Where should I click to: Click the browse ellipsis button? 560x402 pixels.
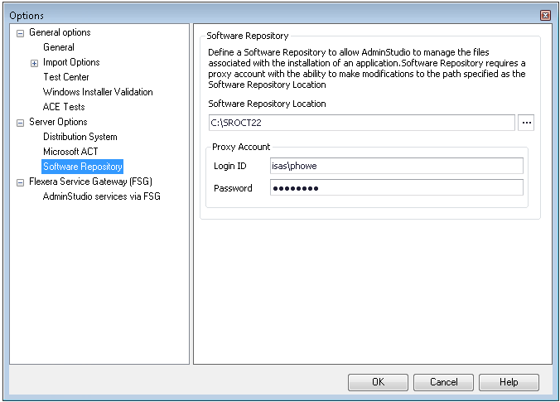pyautogui.click(x=526, y=123)
